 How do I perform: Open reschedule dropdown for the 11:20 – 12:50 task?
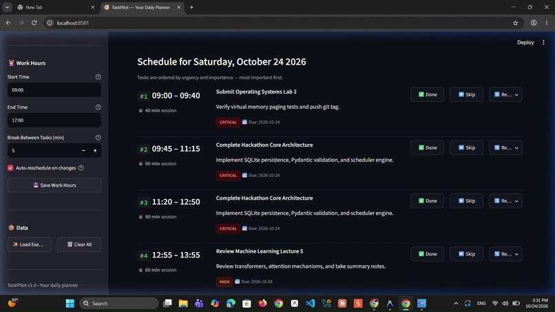(505, 201)
